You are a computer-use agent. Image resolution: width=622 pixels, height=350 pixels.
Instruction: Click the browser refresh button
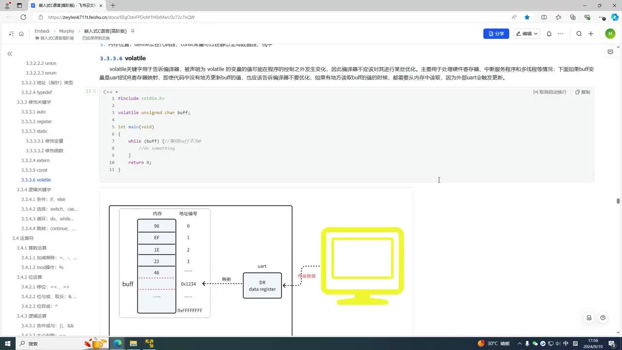click(23, 17)
